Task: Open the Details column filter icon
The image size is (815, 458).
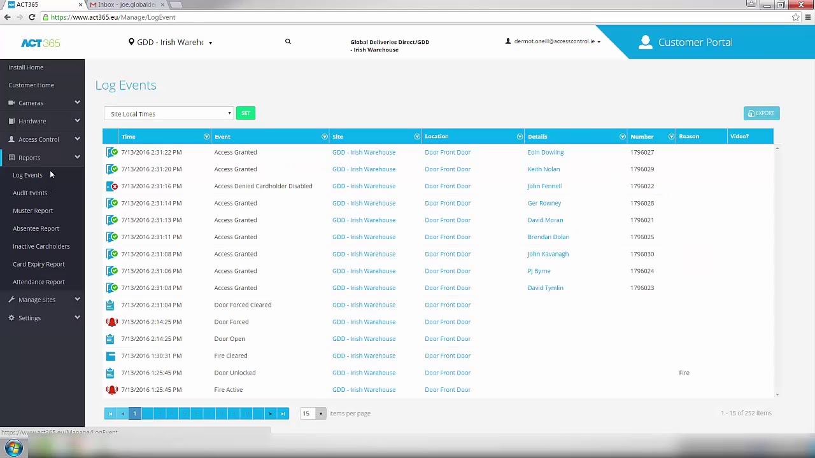Action: click(623, 137)
